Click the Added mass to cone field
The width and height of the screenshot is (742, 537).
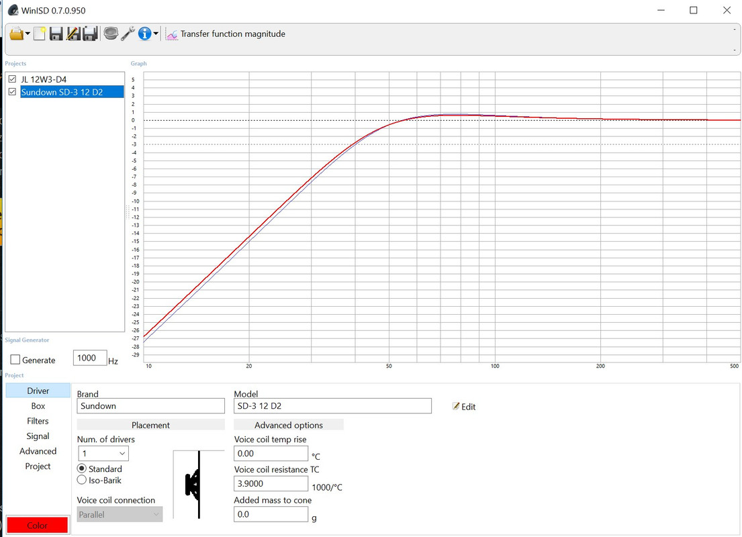[x=271, y=514]
